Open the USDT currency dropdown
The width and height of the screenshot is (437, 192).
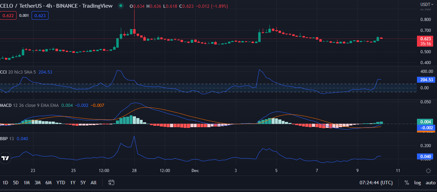click(427, 5)
